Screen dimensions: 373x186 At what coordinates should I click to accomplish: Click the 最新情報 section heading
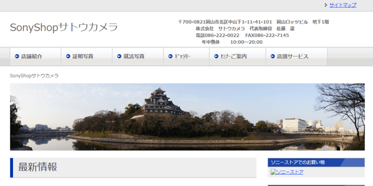click(x=133, y=168)
